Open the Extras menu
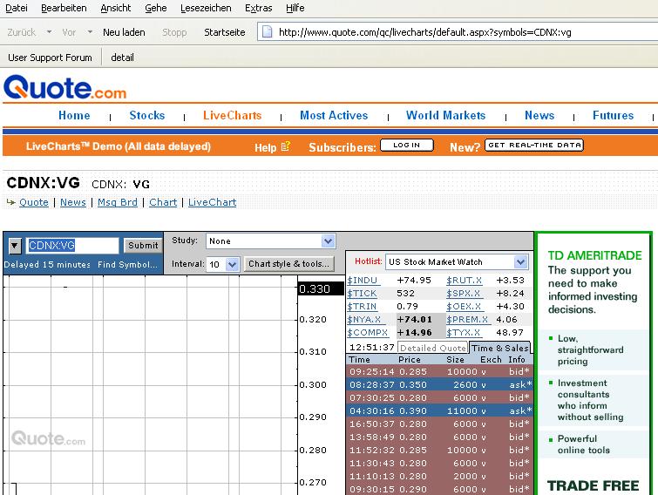 pyautogui.click(x=259, y=8)
